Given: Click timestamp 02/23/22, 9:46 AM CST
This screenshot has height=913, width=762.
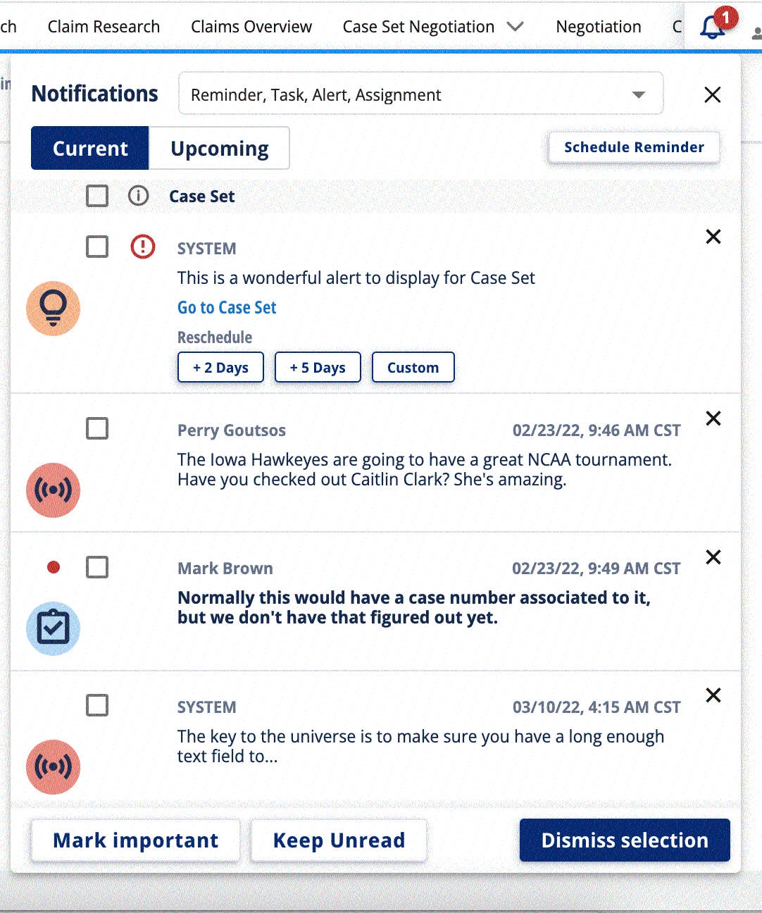Looking at the screenshot, I should click(x=597, y=430).
